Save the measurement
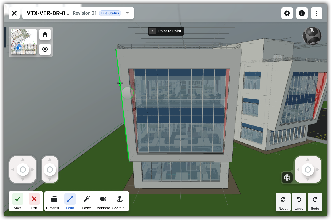The image size is (331, 220). (17, 201)
